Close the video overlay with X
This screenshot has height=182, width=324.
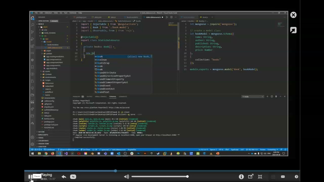[293, 15]
